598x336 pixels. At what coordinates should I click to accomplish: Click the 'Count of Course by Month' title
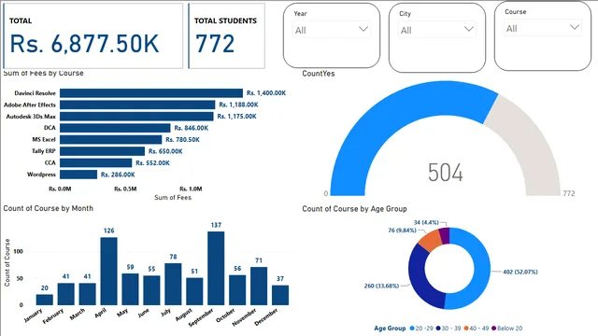[x=48, y=208]
